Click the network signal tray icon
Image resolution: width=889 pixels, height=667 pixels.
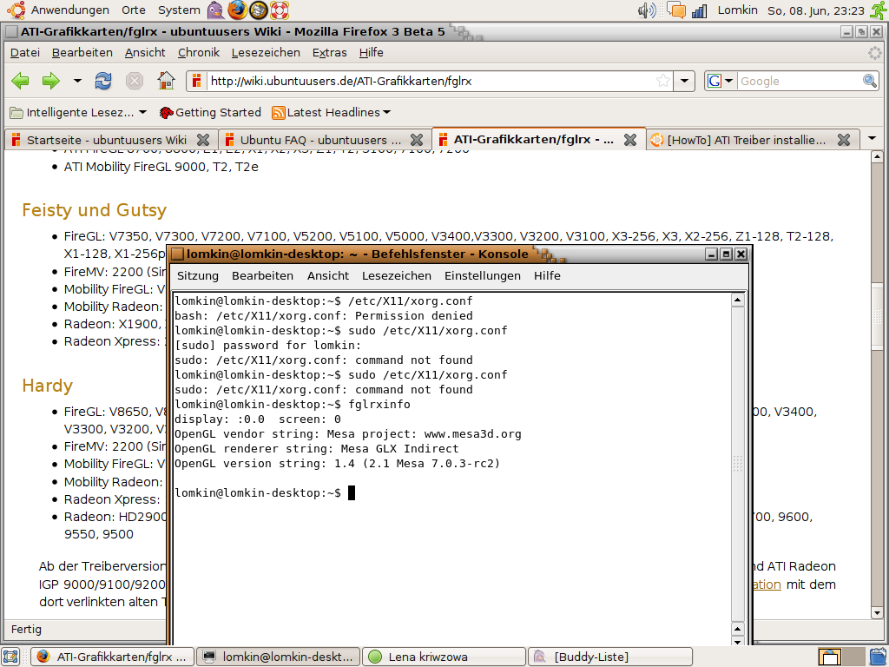coord(700,10)
